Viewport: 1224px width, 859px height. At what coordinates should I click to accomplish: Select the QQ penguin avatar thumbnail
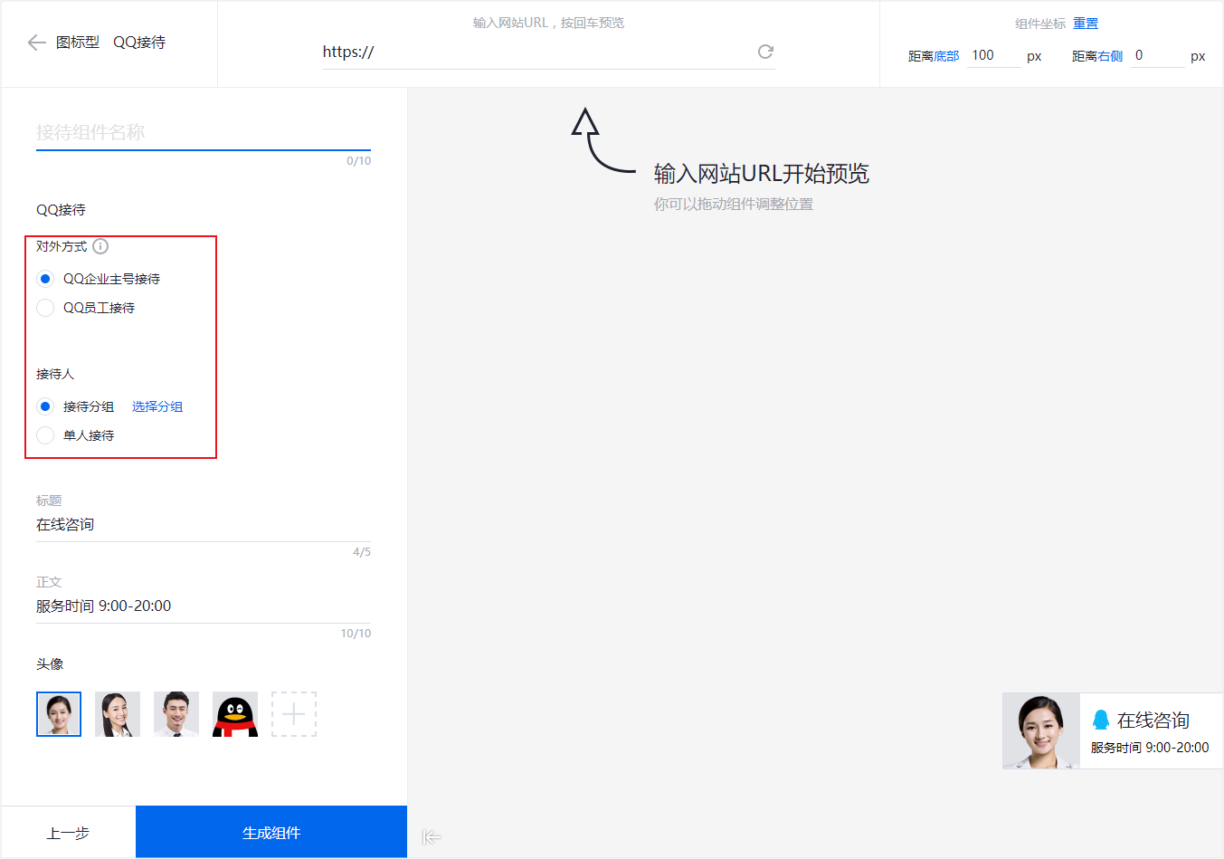(235, 714)
